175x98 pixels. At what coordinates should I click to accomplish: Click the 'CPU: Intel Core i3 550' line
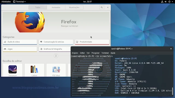point(136,88)
